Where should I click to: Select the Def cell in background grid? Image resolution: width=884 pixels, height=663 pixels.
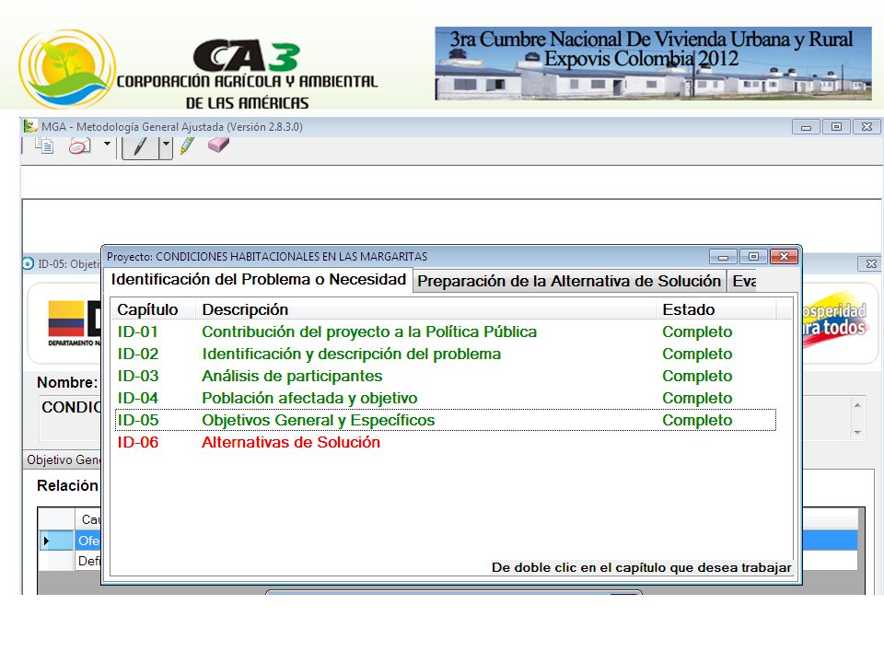tap(88, 561)
